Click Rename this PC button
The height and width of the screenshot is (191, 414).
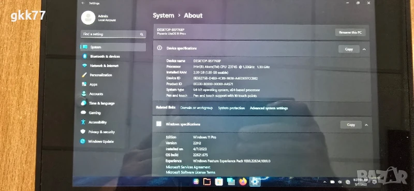pyautogui.click(x=350, y=33)
